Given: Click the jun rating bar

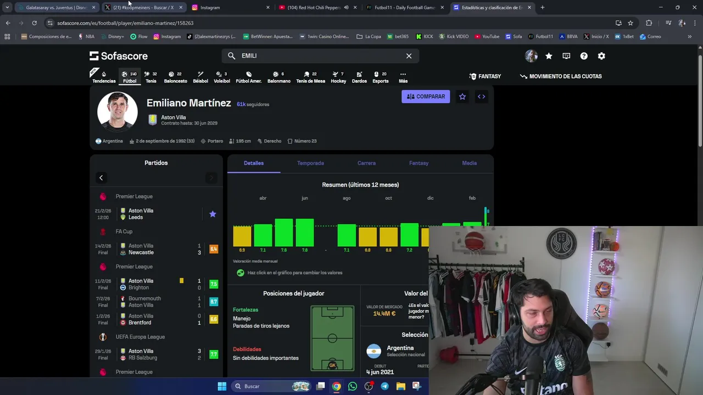Looking at the screenshot, I should (x=305, y=233).
